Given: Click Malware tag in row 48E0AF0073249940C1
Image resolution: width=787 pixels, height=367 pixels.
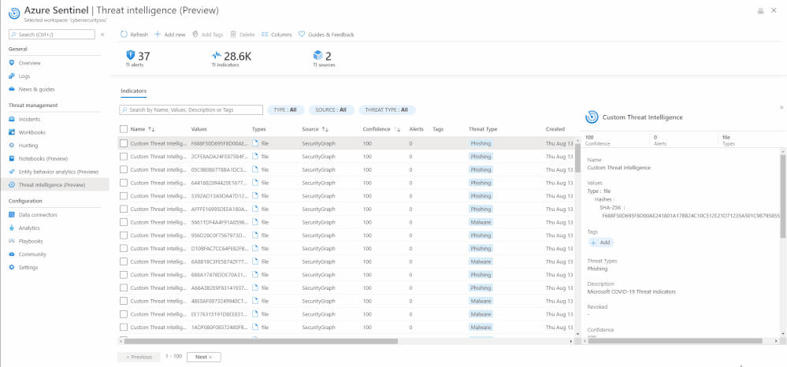Looking at the screenshot, I should tap(481, 301).
